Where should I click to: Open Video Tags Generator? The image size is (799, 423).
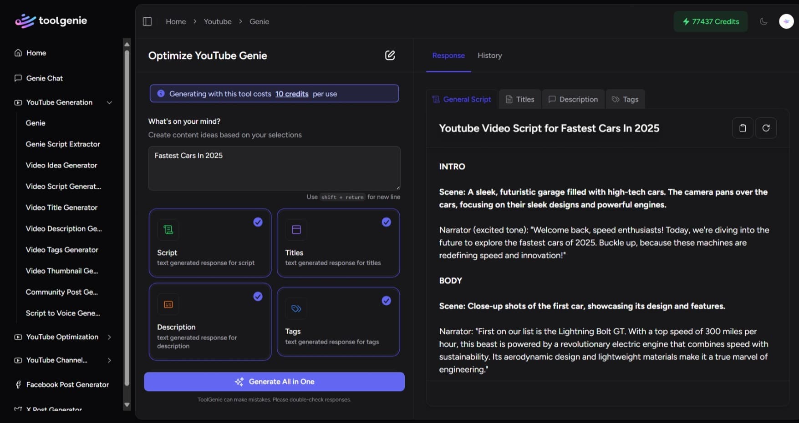[x=62, y=250]
